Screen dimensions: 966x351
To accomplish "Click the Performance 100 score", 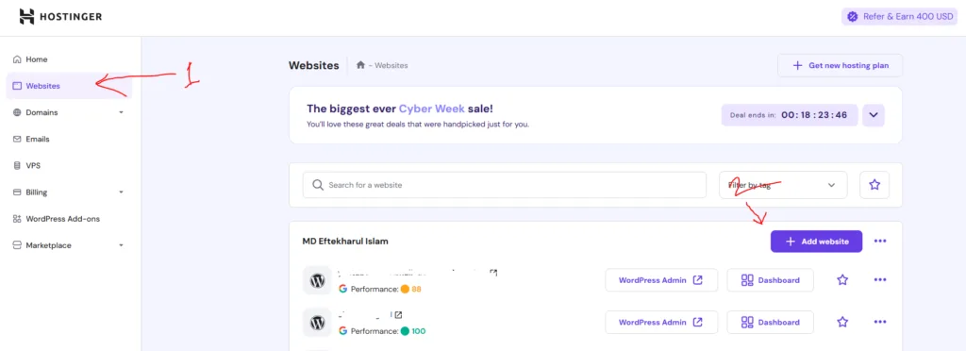I will [413, 330].
